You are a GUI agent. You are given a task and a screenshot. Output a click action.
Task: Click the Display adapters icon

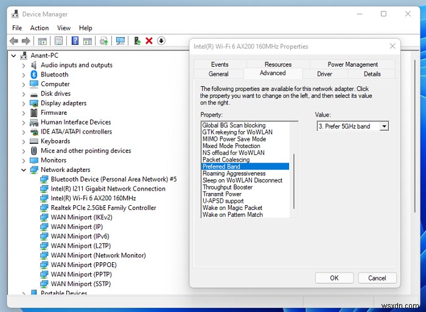point(33,103)
